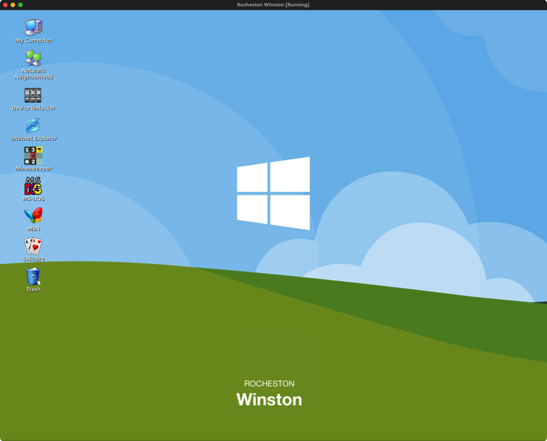Close the Rocheston Winston VM window
547x441 pixels.
5,5
